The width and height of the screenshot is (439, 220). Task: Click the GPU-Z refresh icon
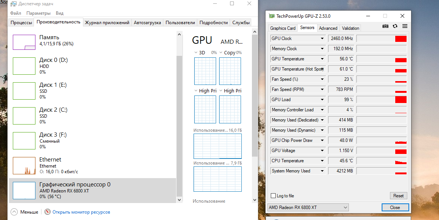(395, 26)
